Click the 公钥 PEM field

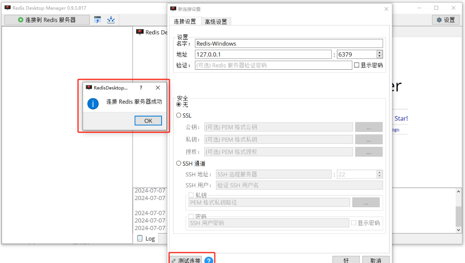click(x=278, y=127)
